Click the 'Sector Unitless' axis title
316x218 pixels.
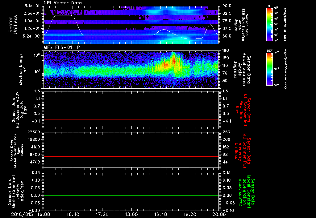[13, 25]
